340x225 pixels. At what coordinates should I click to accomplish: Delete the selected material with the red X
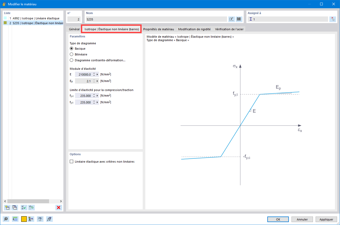pyautogui.click(x=59, y=208)
